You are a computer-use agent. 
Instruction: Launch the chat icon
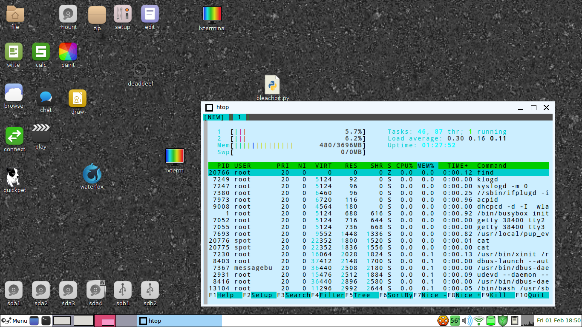pyautogui.click(x=46, y=98)
